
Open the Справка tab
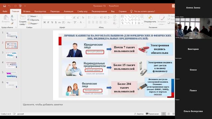123,11
